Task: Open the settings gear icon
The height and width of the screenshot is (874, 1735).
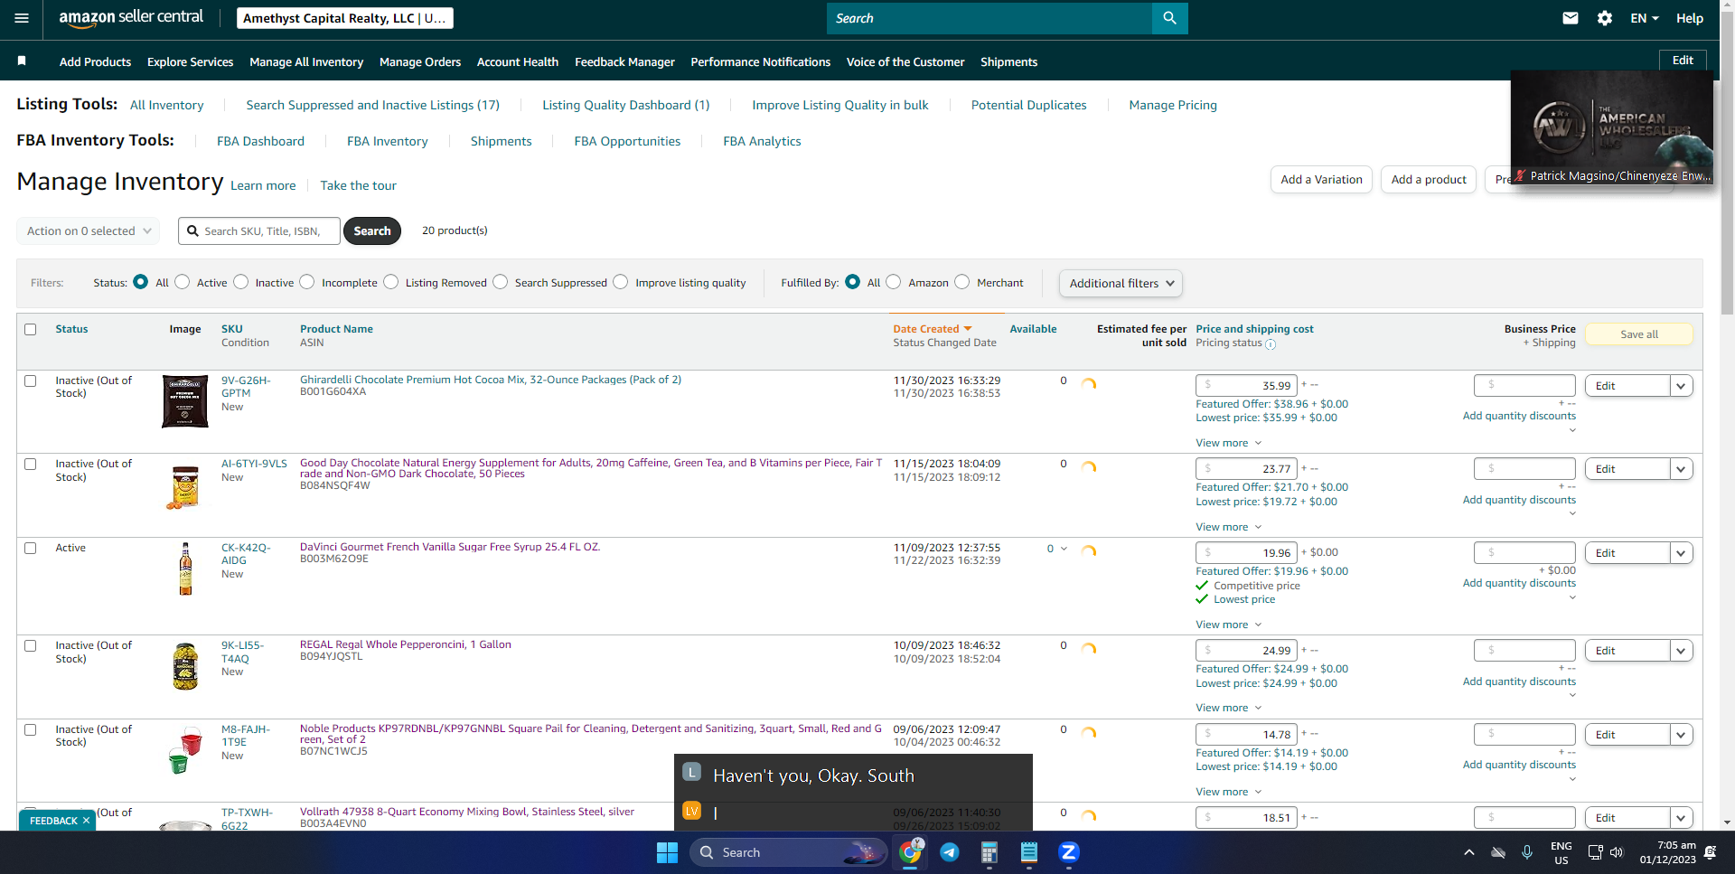Action: (1605, 18)
